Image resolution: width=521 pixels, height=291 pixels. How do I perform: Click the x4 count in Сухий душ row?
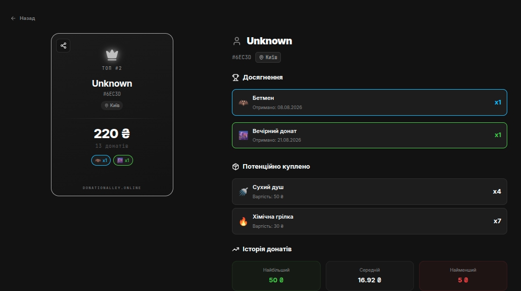click(x=497, y=192)
